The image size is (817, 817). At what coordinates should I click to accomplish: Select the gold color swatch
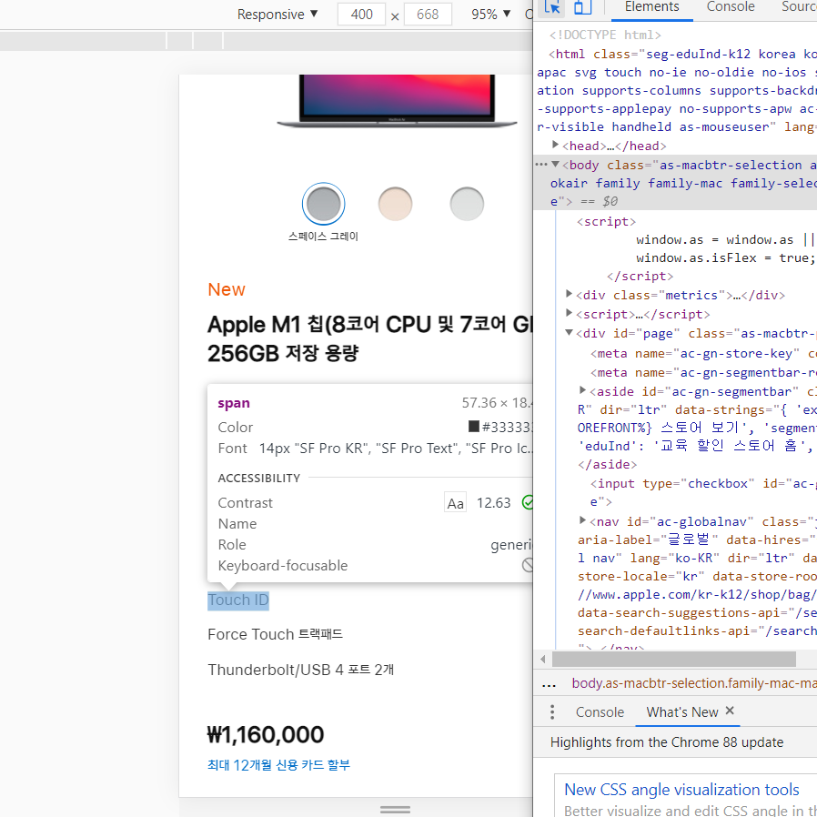coord(395,204)
